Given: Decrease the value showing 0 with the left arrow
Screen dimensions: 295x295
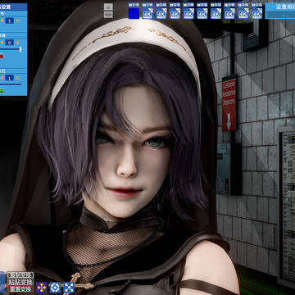Looking at the screenshot, I should (2, 43).
